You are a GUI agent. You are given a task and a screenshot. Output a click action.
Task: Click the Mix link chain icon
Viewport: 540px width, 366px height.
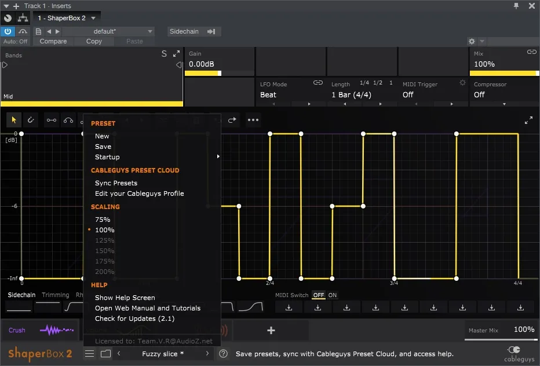pyautogui.click(x=531, y=52)
